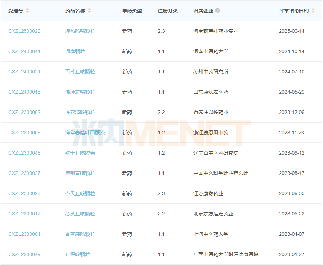Select company cell 辽宁省中医药研究院
Image resolution: width=323 pixels, height=265 pixels.
216,153
